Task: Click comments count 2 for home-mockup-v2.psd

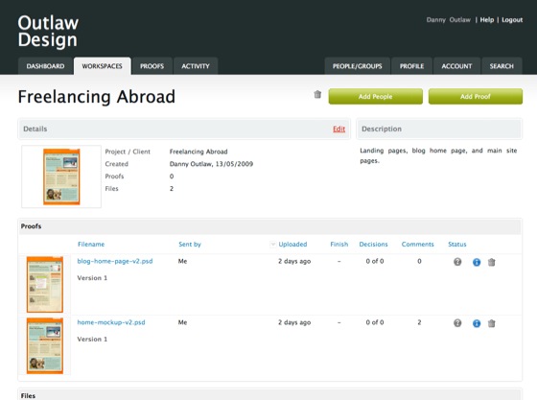Action: click(x=419, y=322)
